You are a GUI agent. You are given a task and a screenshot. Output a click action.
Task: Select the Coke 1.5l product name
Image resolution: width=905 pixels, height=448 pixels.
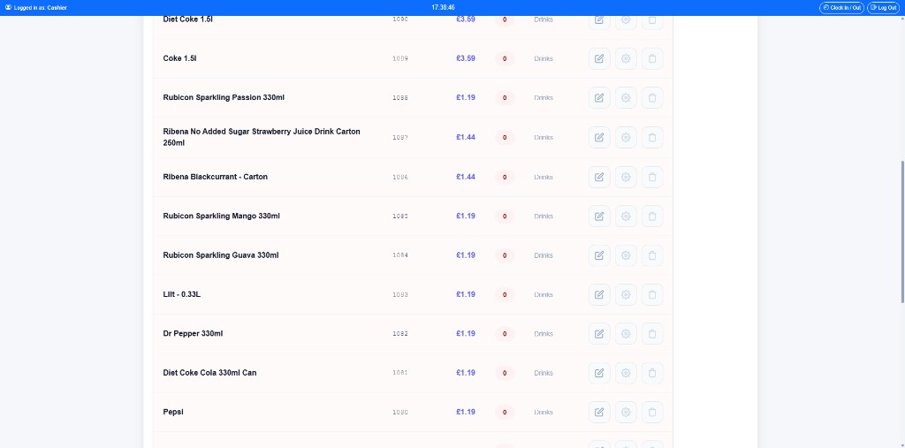pos(180,58)
